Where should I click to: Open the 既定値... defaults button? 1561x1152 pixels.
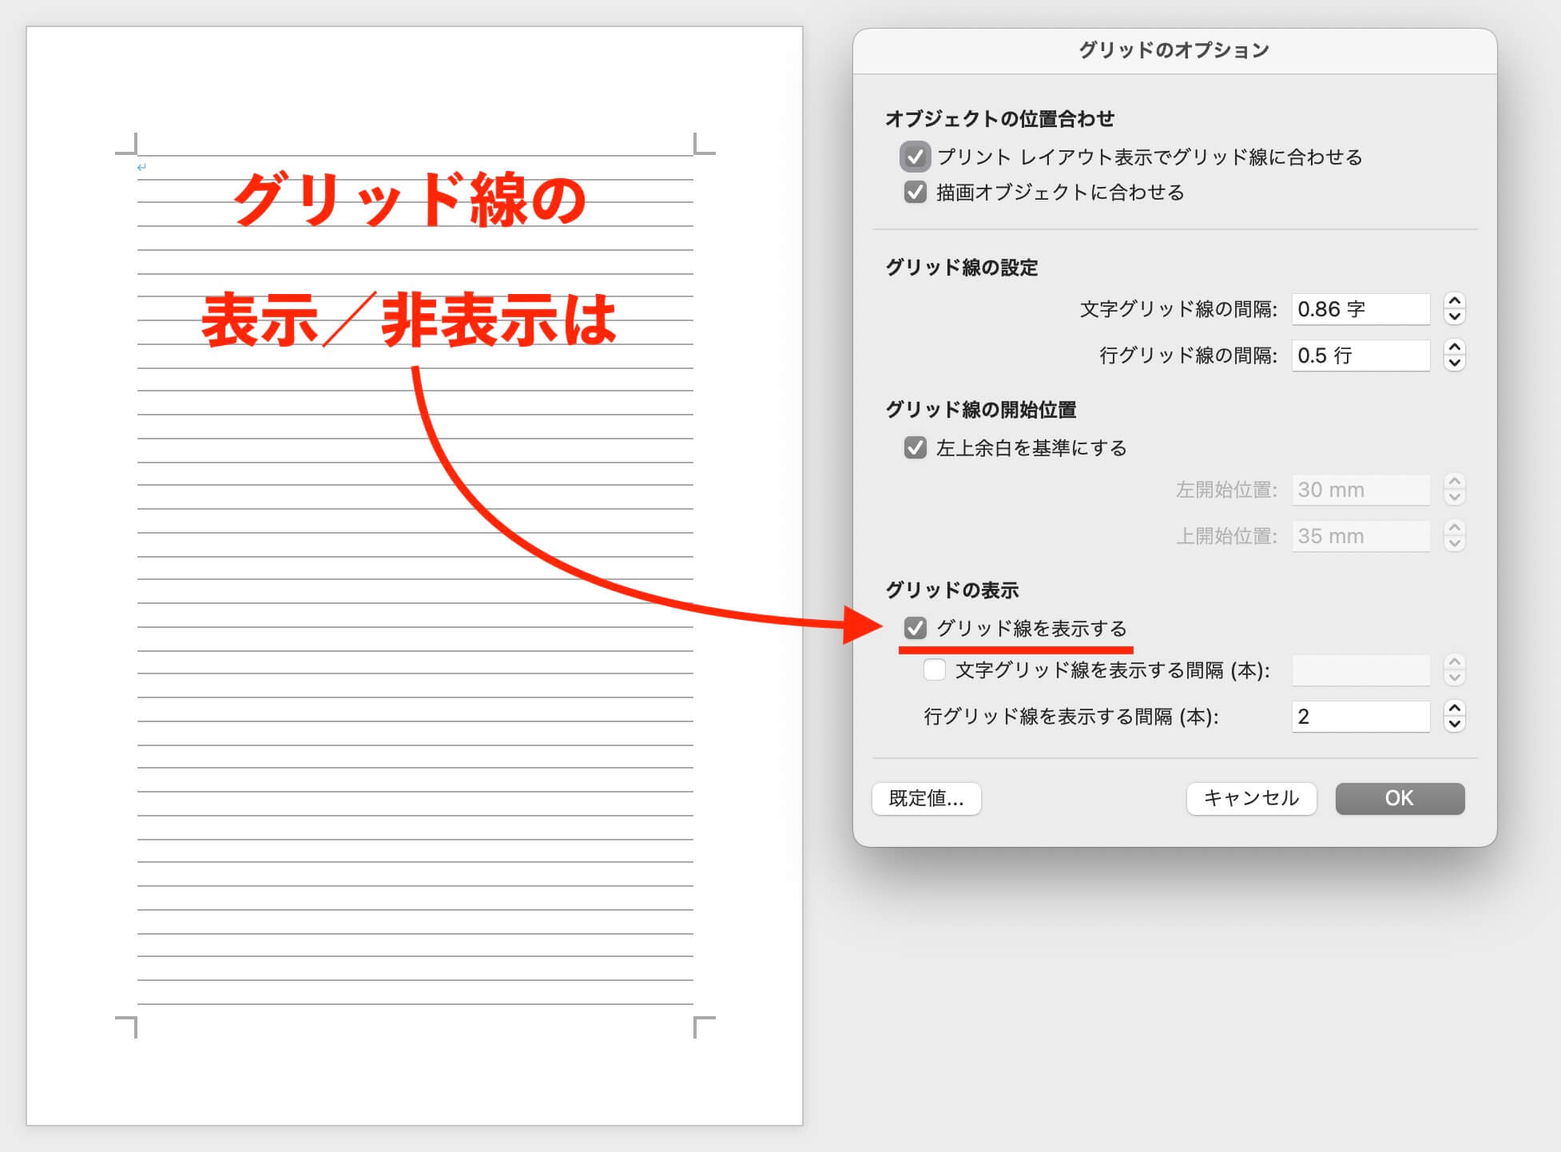pyautogui.click(x=926, y=798)
